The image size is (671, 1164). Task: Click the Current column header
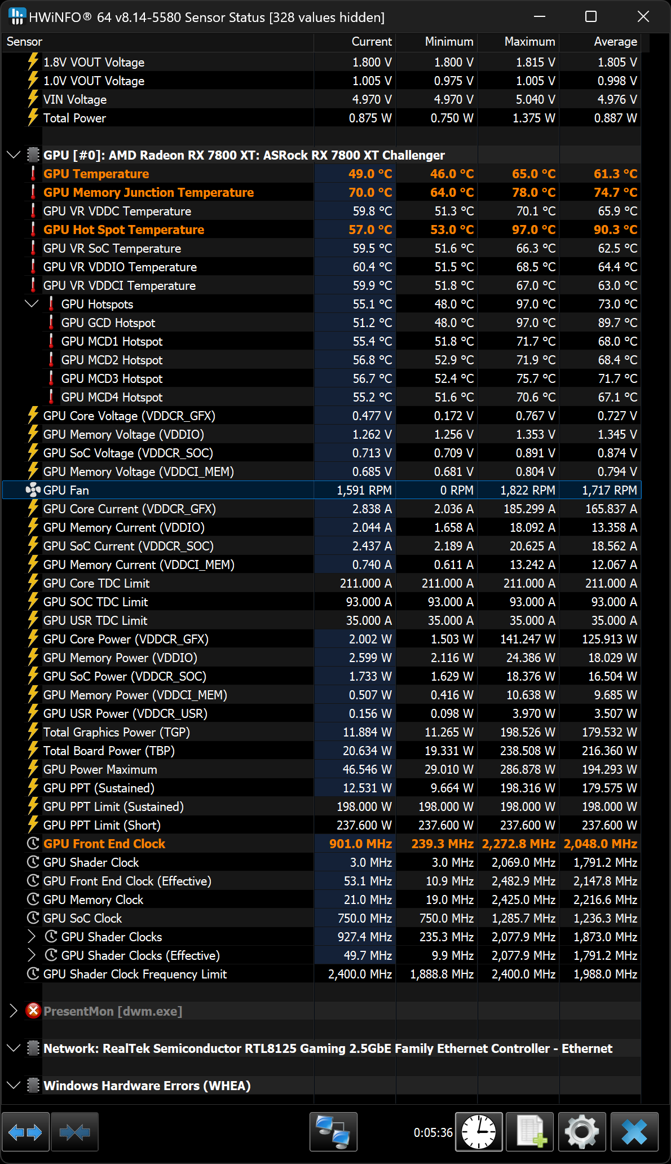click(355, 42)
